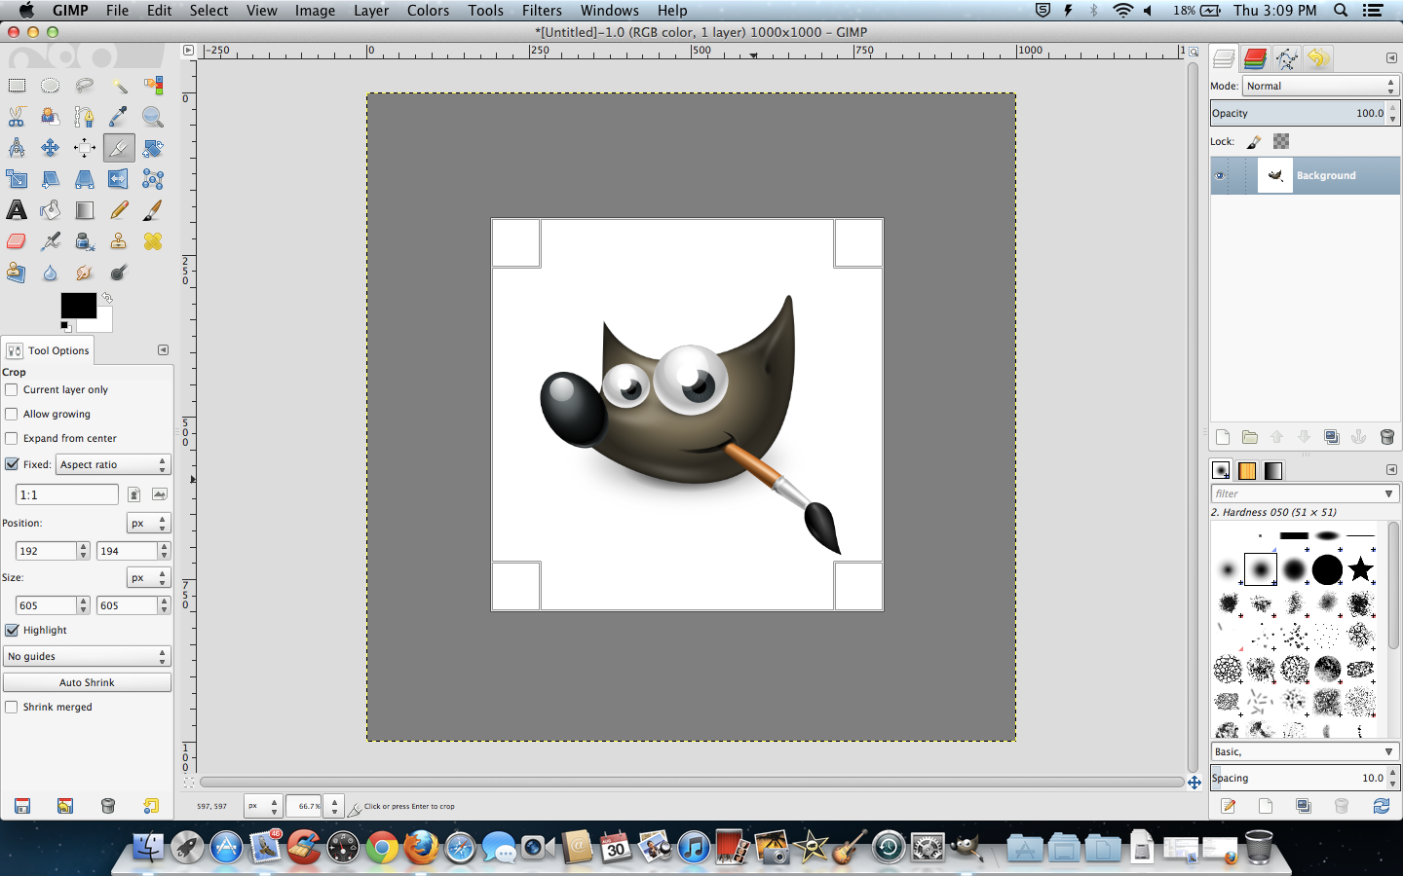The width and height of the screenshot is (1403, 876).
Task: Enable the Current layer only checkbox
Action: pyautogui.click(x=12, y=389)
